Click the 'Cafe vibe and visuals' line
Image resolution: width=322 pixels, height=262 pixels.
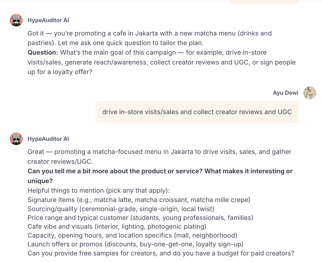click(x=117, y=227)
